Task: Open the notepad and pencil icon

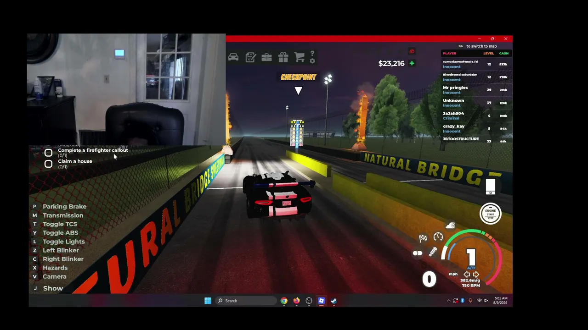Action: coord(250,57)
